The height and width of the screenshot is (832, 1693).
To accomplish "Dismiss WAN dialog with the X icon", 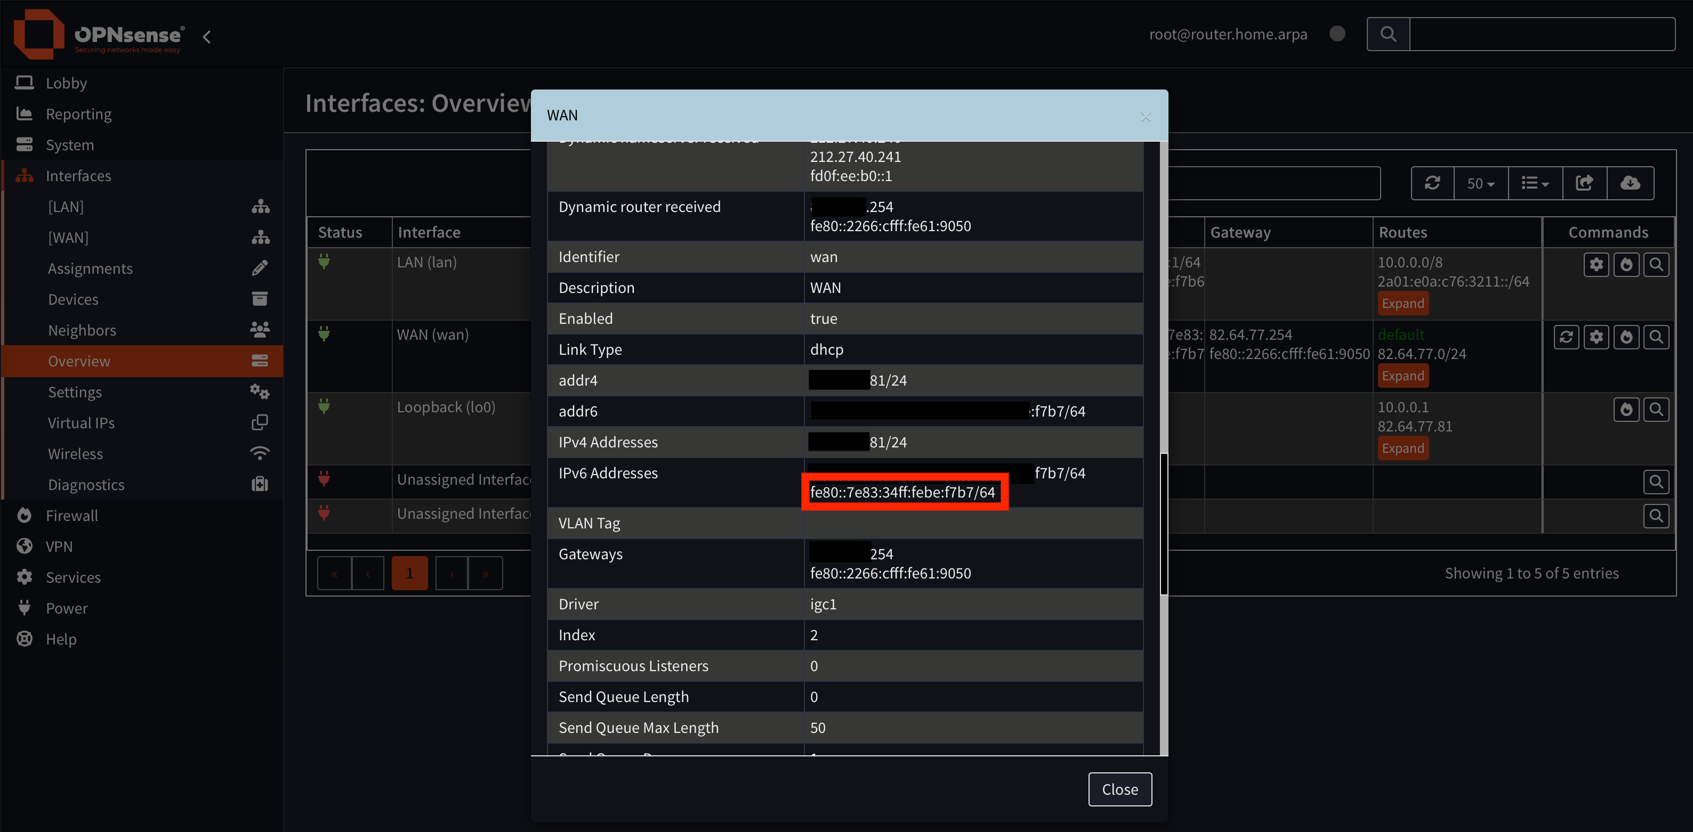I will pyautogui.click(x=1146, y=117).
